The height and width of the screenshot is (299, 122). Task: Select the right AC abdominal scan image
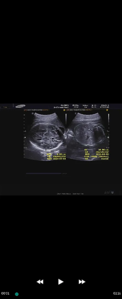pos(88,136)
